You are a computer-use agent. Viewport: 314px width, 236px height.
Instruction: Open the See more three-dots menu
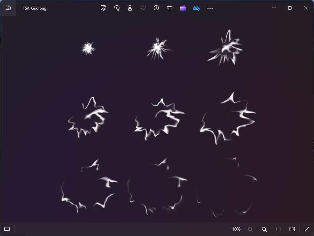pyautogui.click(x=210, y=8)
